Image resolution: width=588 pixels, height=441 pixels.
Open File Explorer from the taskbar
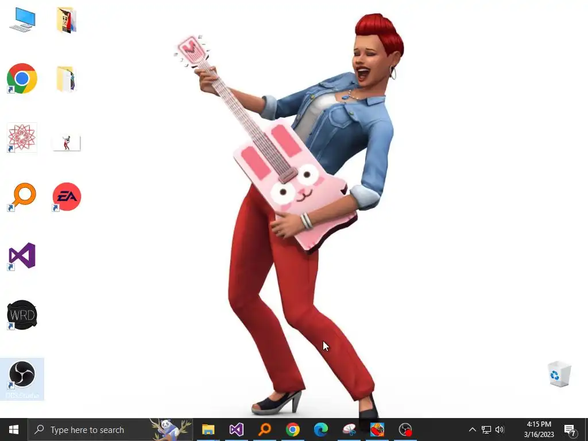(208, 430)
